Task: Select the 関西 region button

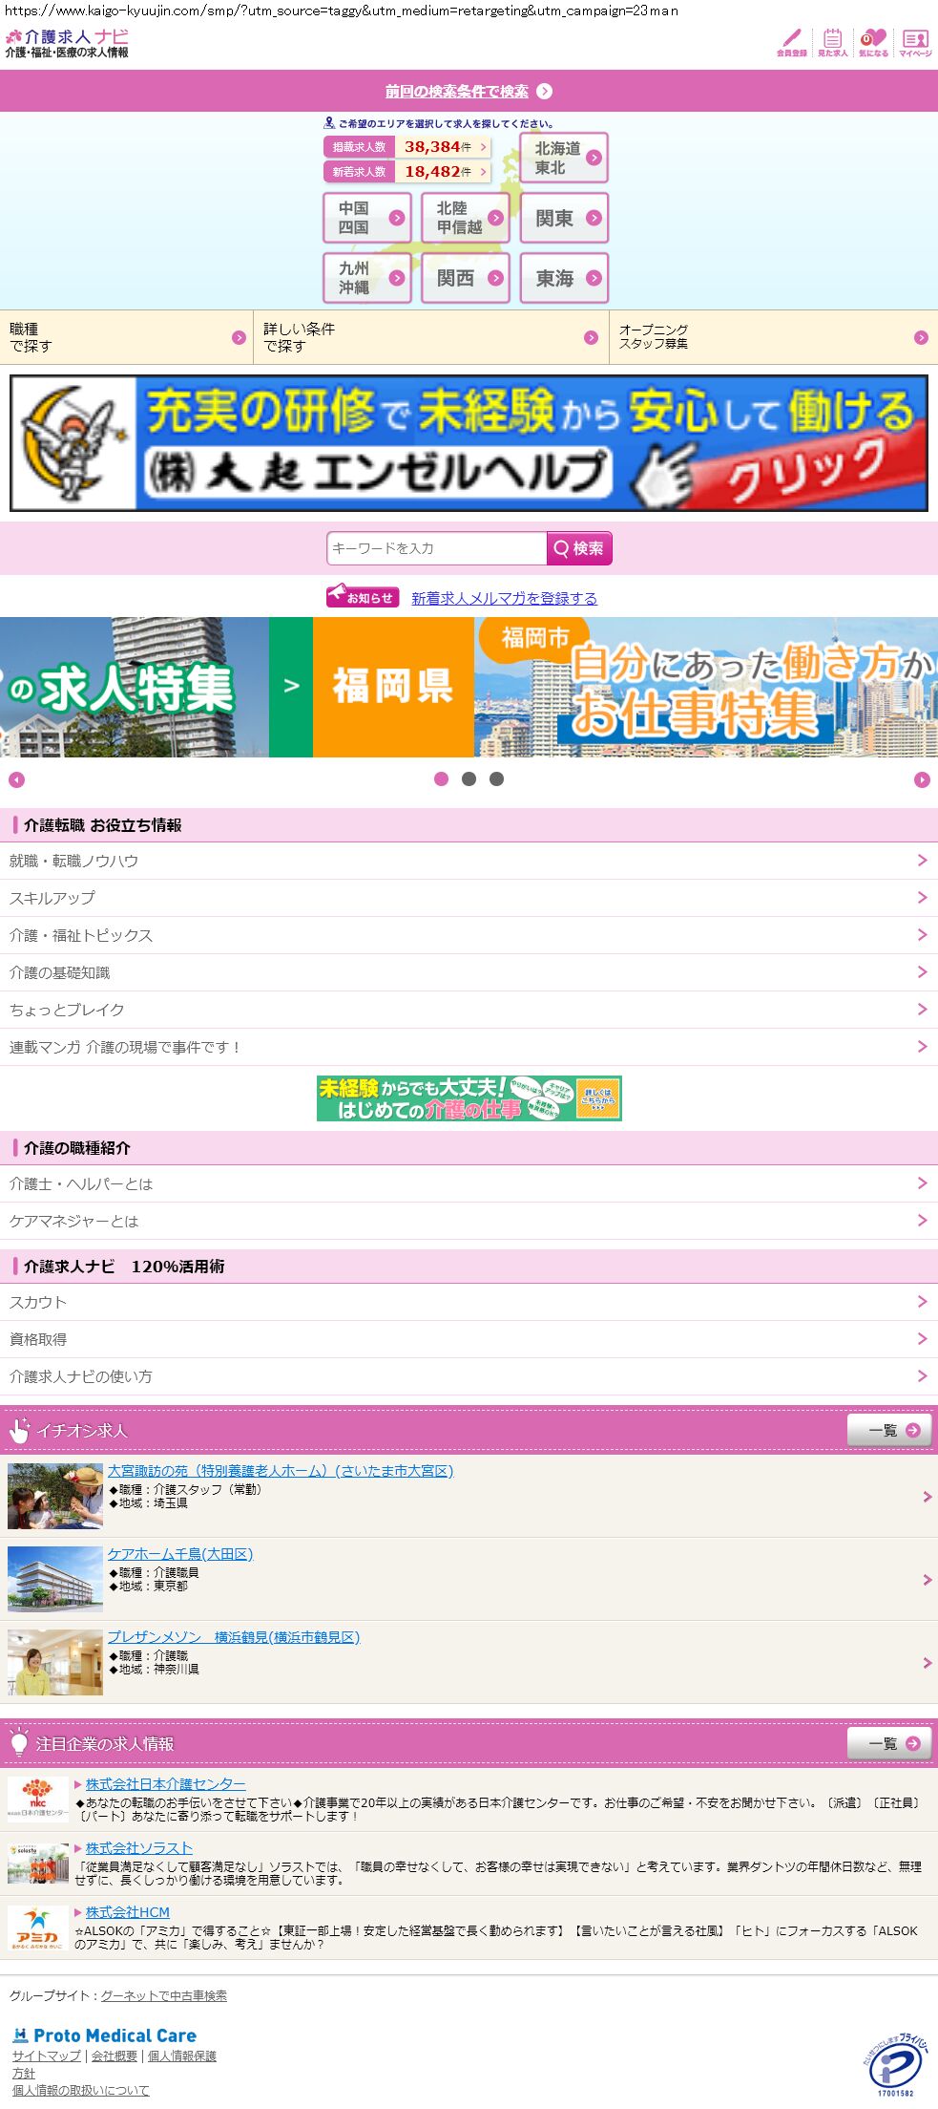Action: (x=466, y=278)
